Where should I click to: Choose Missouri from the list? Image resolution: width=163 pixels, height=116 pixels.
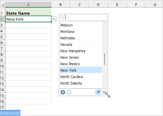click(81, 25)
